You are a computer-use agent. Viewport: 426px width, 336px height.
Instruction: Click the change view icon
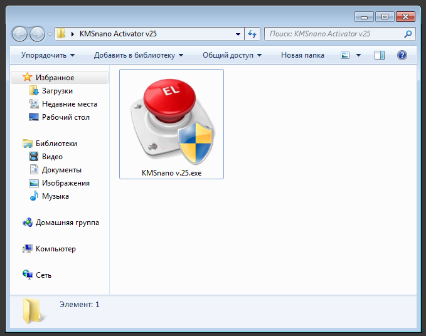345,55
